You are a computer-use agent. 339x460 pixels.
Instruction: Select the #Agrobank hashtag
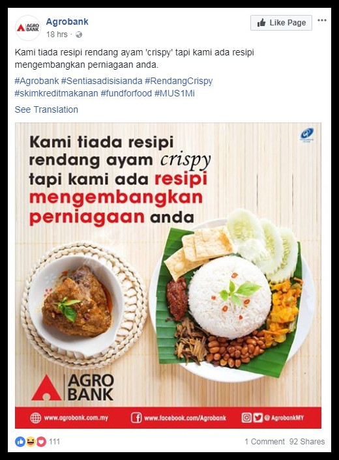click(x=37, y=81)
